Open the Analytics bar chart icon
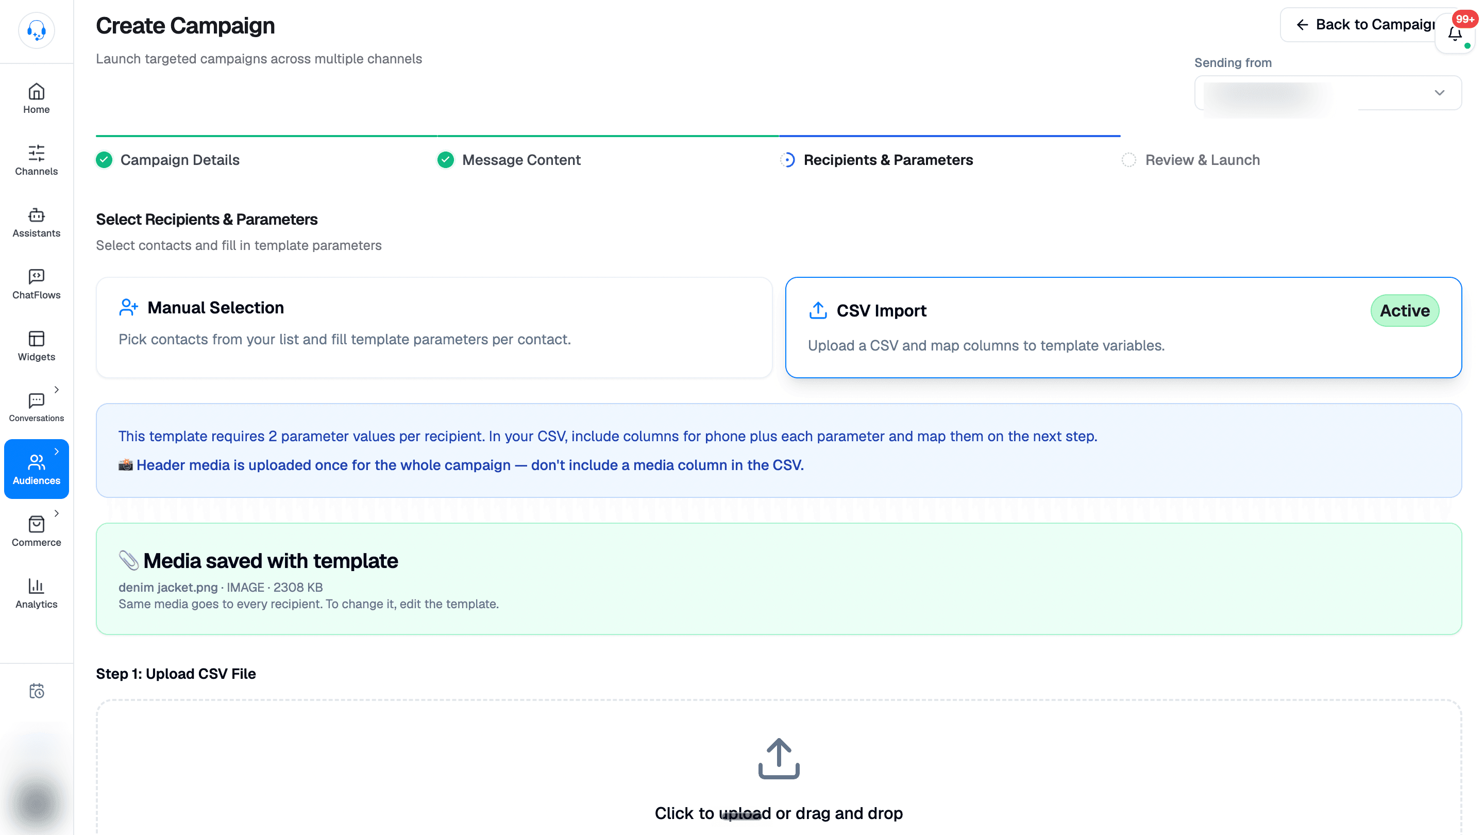1484x835 pixels. 36,586
